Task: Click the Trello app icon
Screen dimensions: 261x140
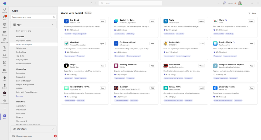Action: (x=166, y=21)
